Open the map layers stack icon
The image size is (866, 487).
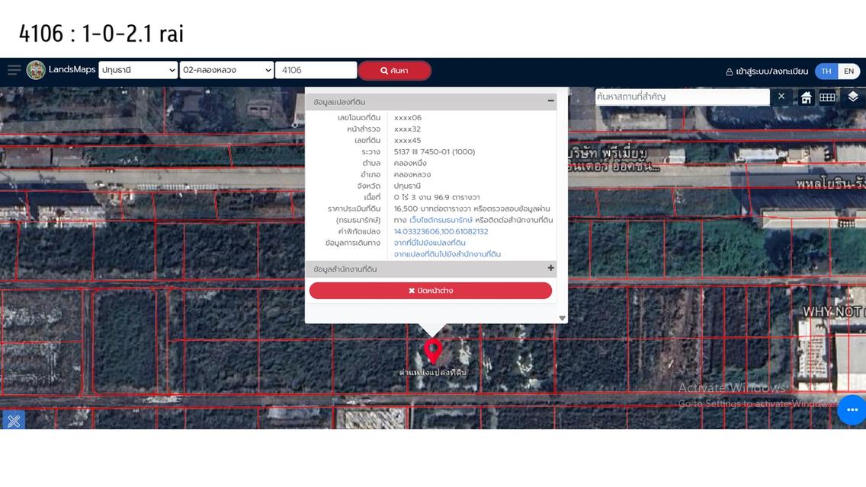[852, 97]
